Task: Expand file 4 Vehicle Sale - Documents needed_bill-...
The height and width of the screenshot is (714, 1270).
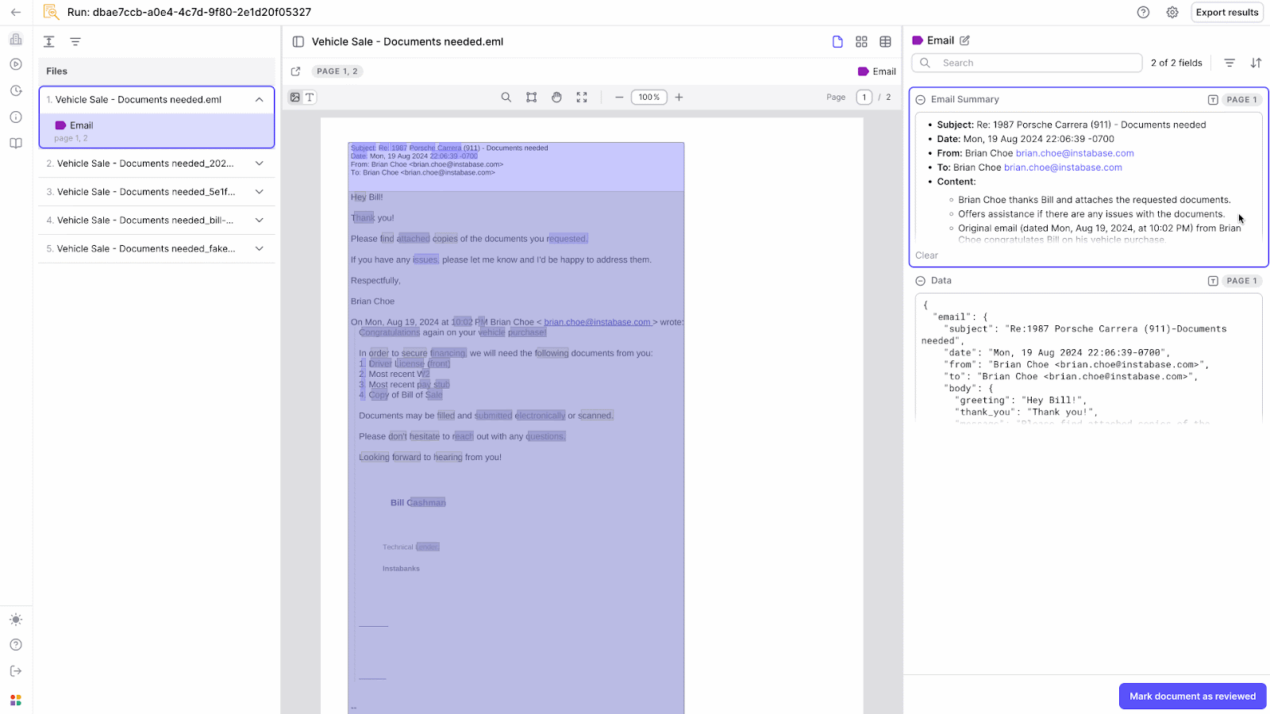Action: pos(260,221)
